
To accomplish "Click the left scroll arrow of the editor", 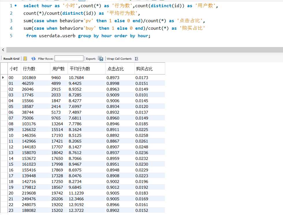I will [3, 50].
